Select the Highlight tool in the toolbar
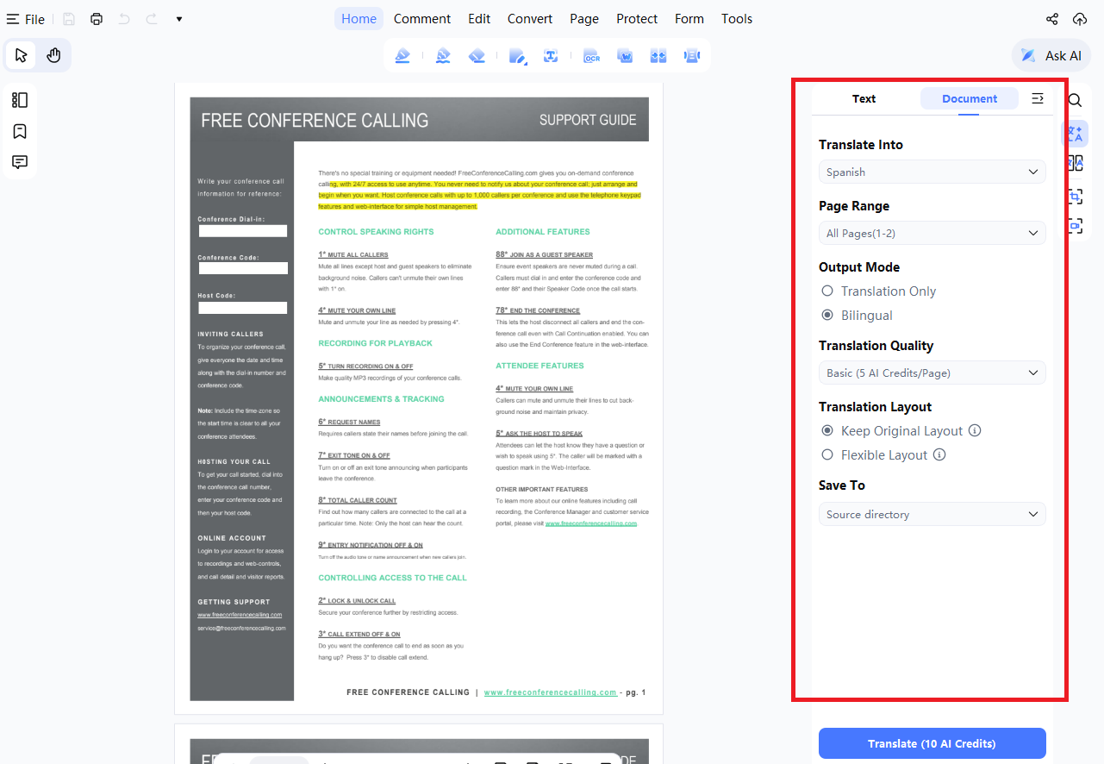The image size is (1104, 764). pyautogui.click(x=402, y=56)
